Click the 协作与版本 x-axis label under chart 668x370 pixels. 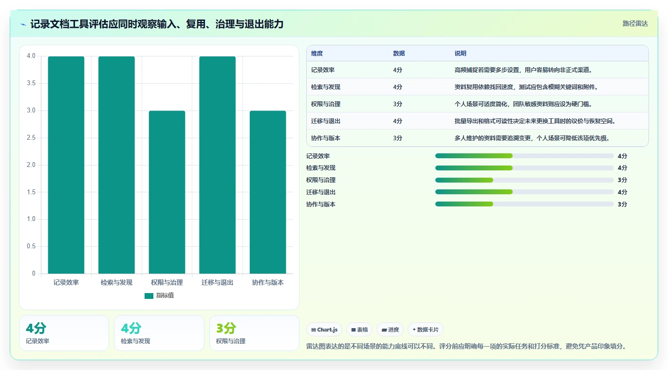pos(268,282)
